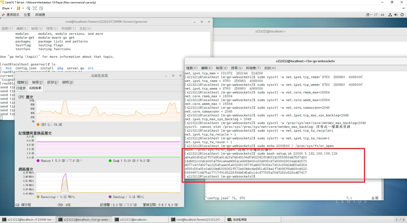Click Send Ctrl+Alt+Del icon in VMware toolbar

pos(29,8)
